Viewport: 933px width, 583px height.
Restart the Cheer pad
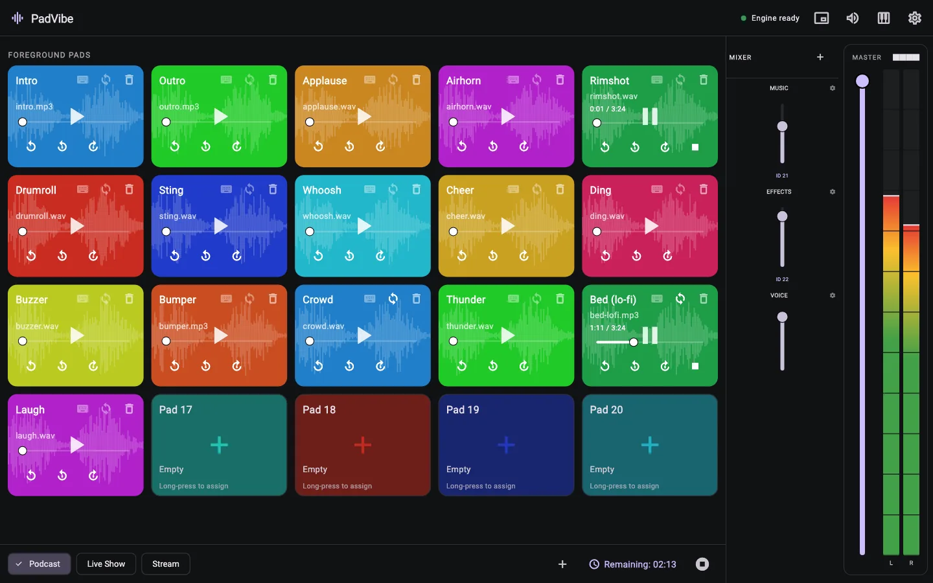coord(461,256)
